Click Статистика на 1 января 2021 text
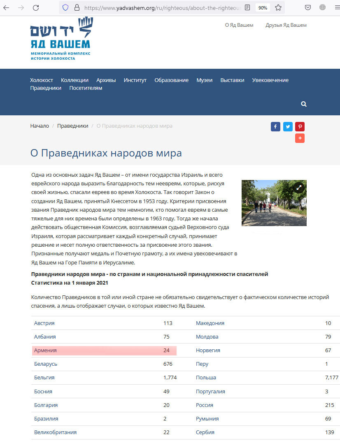This screenshot has height=444, width=340. coord(70,283)
